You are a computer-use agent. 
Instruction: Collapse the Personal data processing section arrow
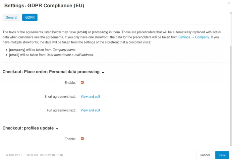(x=103, y=72)
